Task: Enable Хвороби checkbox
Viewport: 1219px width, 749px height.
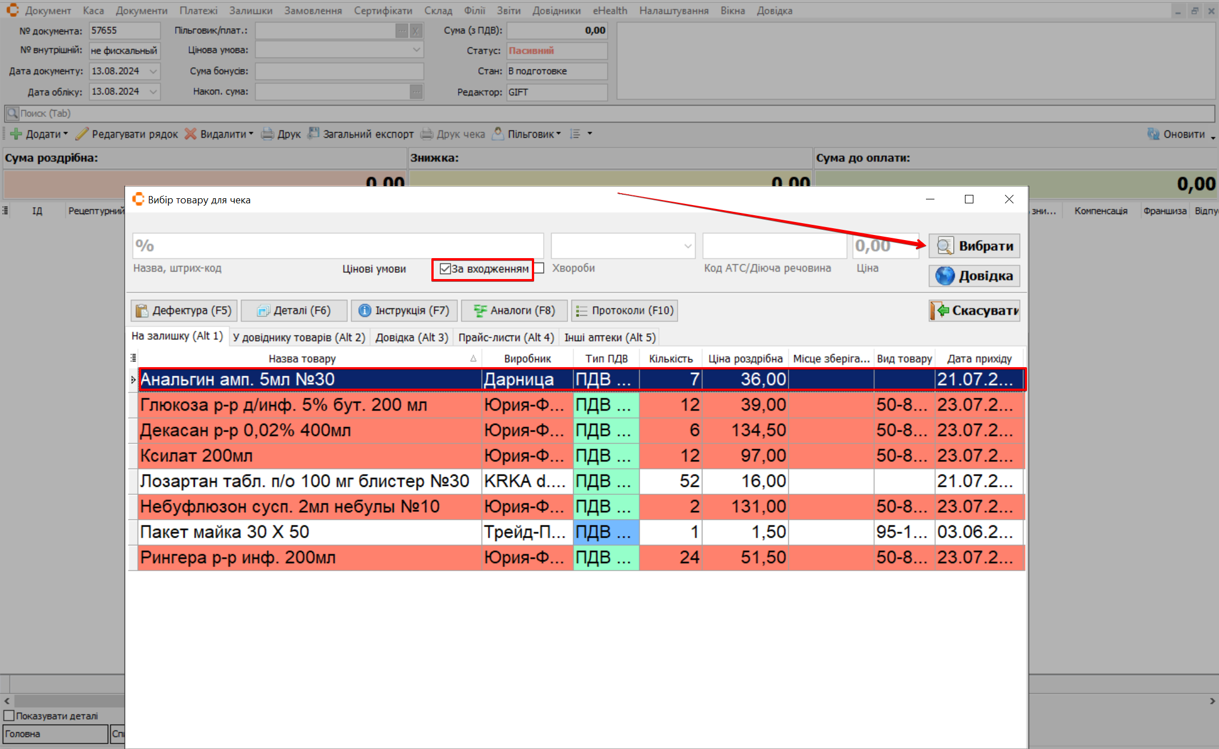Action: click(x=540, y=268)
